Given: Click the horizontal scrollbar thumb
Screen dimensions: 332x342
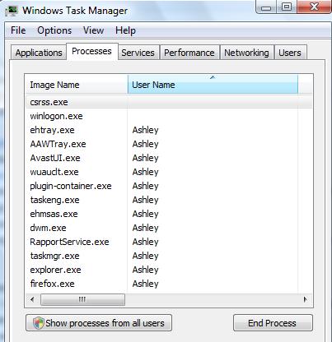Looking at the screenshot, I should tap(82, 299).
